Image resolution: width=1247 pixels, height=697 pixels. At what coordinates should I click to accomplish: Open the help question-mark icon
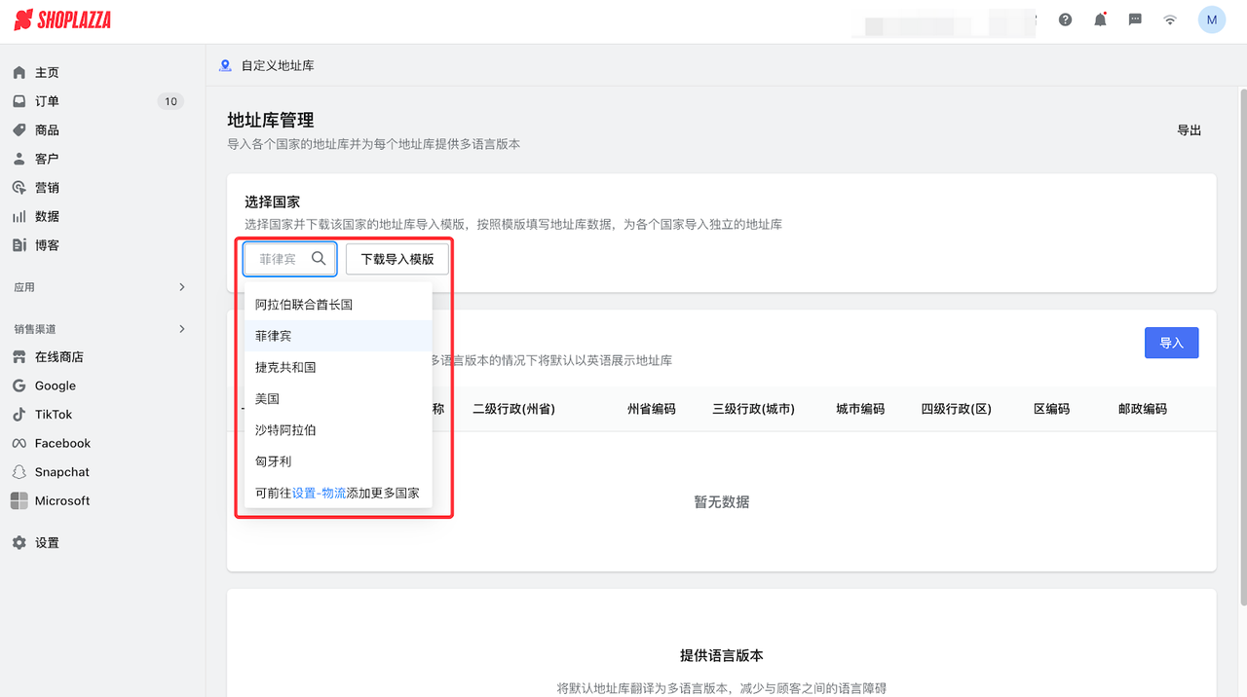click(x=1065, y=18)
